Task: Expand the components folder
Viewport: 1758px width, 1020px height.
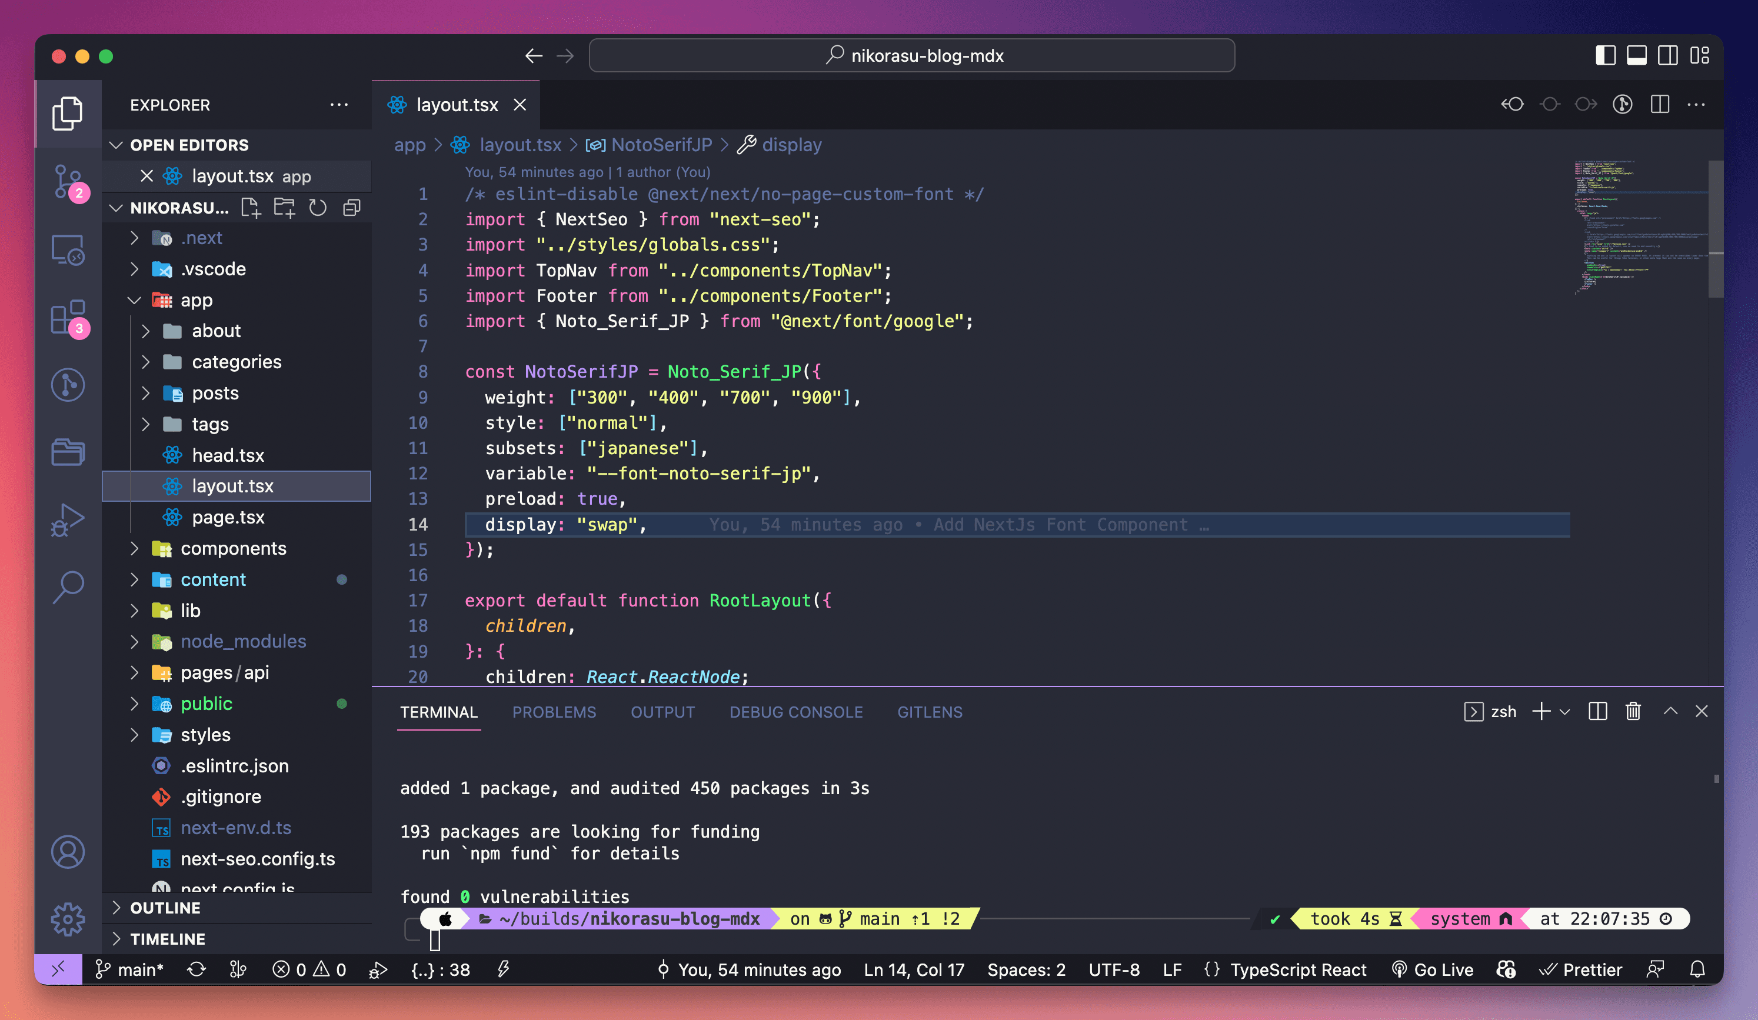Action: [x=232, y=548]
